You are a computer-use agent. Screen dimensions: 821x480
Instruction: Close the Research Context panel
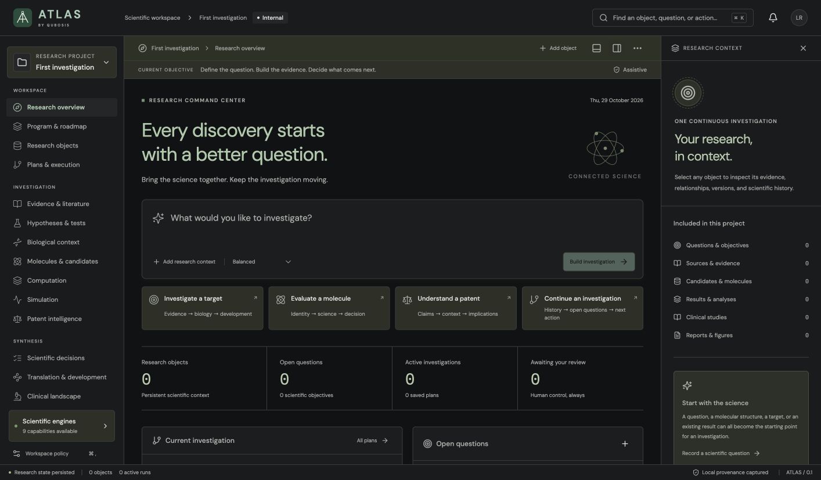coord(803,48)
